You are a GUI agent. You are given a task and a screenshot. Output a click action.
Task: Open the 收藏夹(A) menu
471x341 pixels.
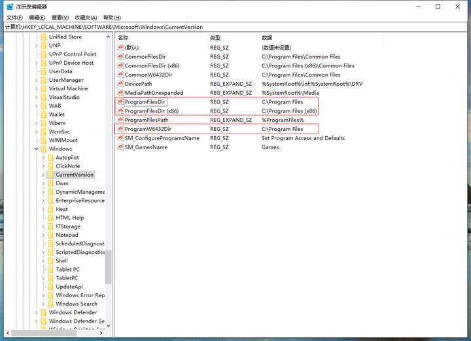coord(86,18)
